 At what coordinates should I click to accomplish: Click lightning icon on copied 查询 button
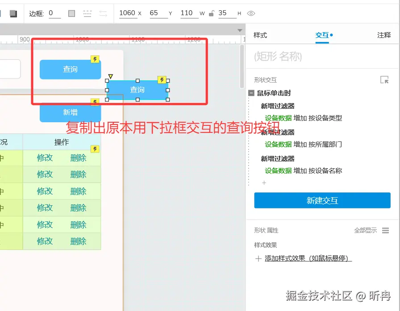pos(162,80)
